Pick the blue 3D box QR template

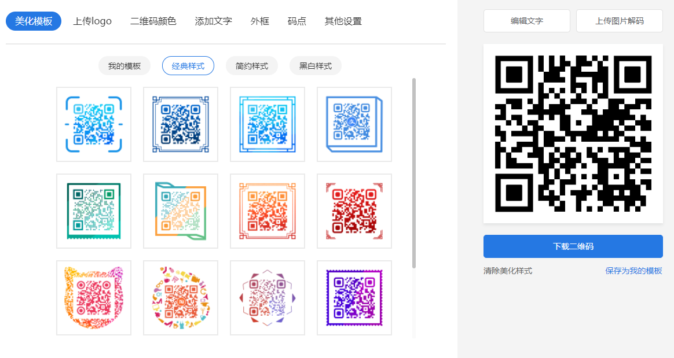354,124
